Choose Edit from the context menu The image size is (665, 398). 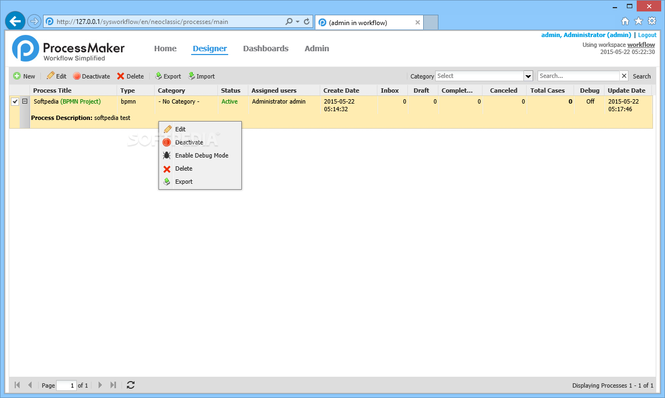point(200,129)
